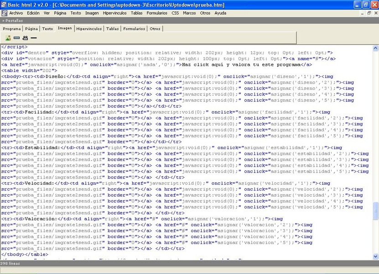
Task: Click the 'Velocidad:' table cell text
Action: (x=40, y=183)
